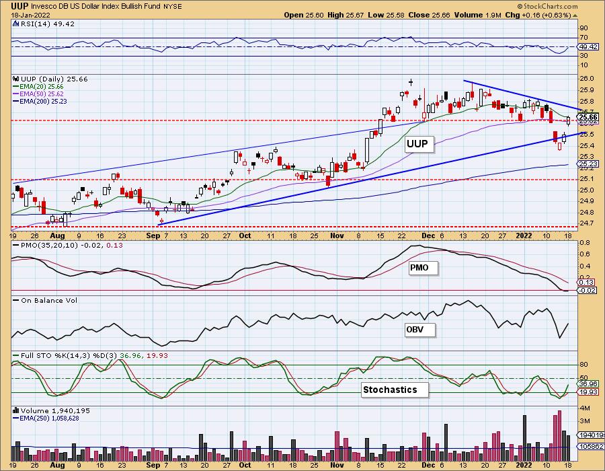Click the candlestick icon beside UUP (Daily)

[x=16, y=79]
